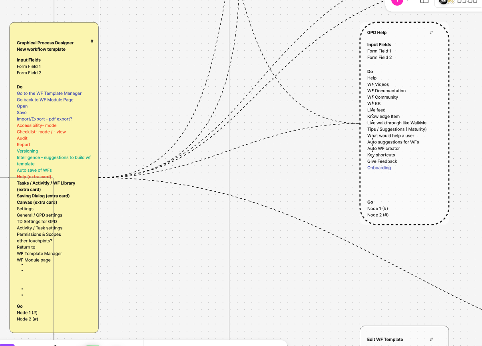Click the red 'Help (extra card)' link

tap(34, 176)
